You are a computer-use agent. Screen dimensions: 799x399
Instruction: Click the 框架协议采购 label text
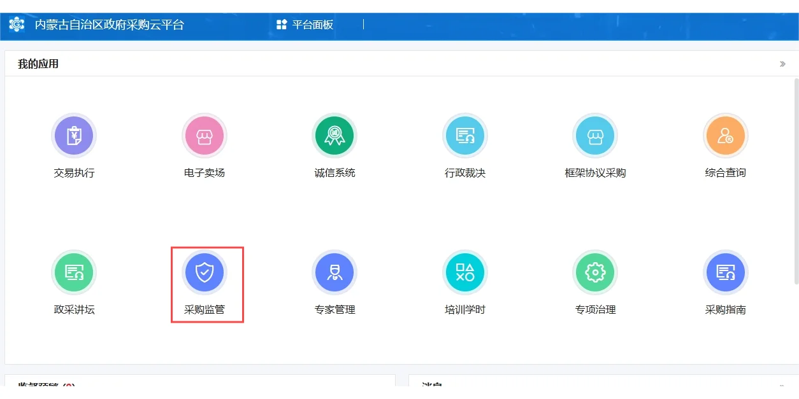595,173
